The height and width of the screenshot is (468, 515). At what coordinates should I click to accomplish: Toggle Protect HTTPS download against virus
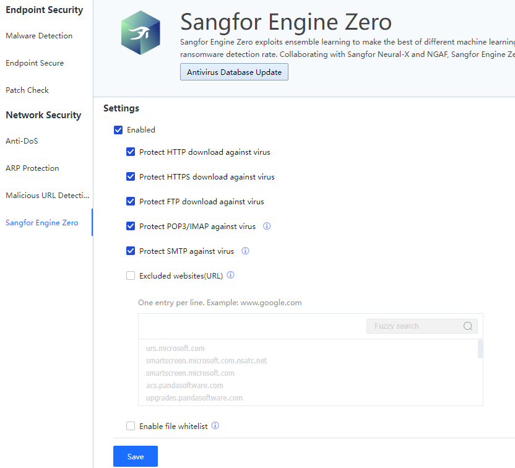pos(131,176)
